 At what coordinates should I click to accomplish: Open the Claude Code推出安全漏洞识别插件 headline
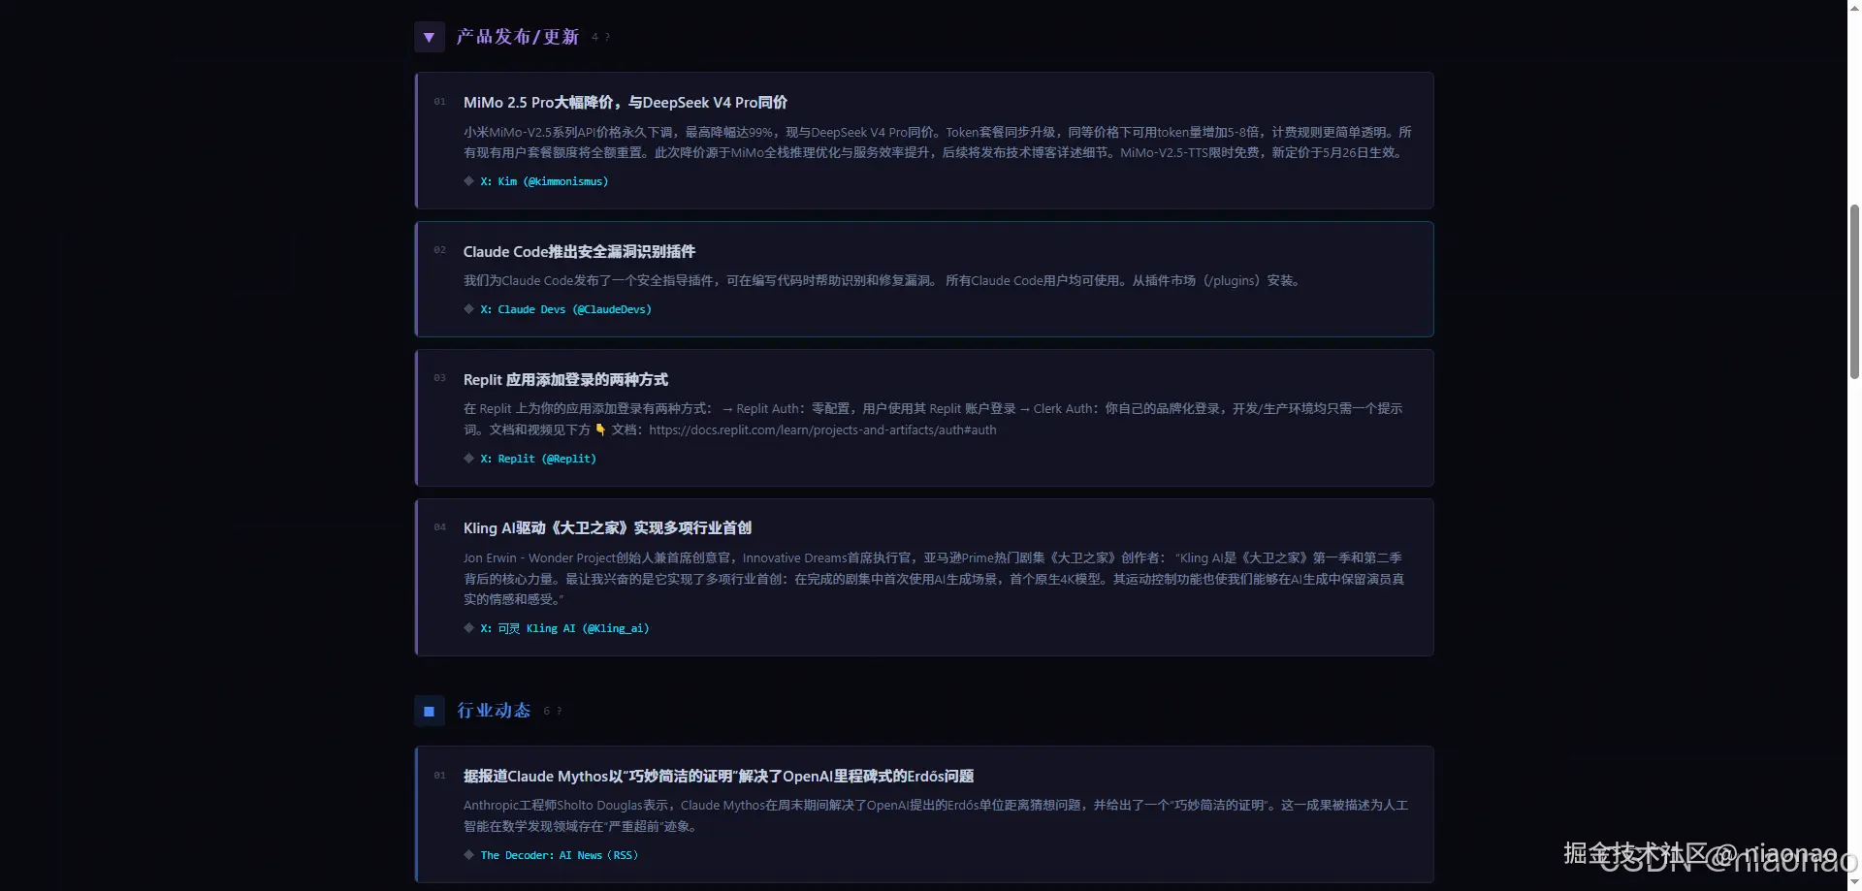[579, 252]
